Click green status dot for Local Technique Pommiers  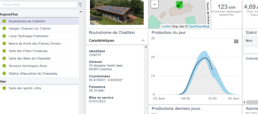4,36
